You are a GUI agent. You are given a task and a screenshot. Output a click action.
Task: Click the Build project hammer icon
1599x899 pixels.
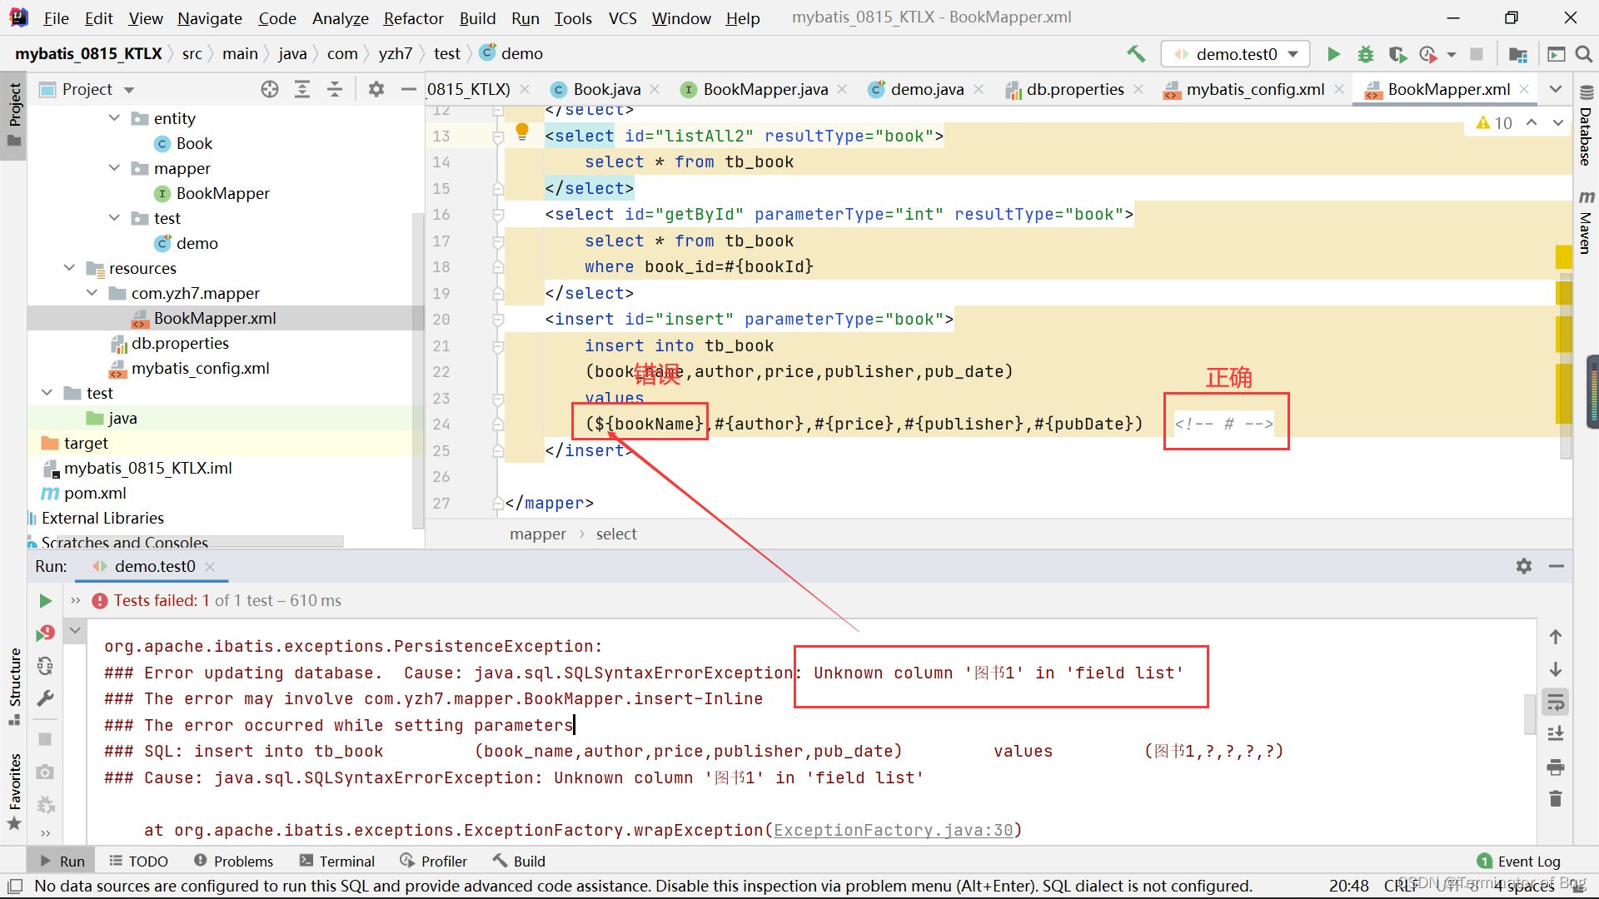tap(1136, 54)
